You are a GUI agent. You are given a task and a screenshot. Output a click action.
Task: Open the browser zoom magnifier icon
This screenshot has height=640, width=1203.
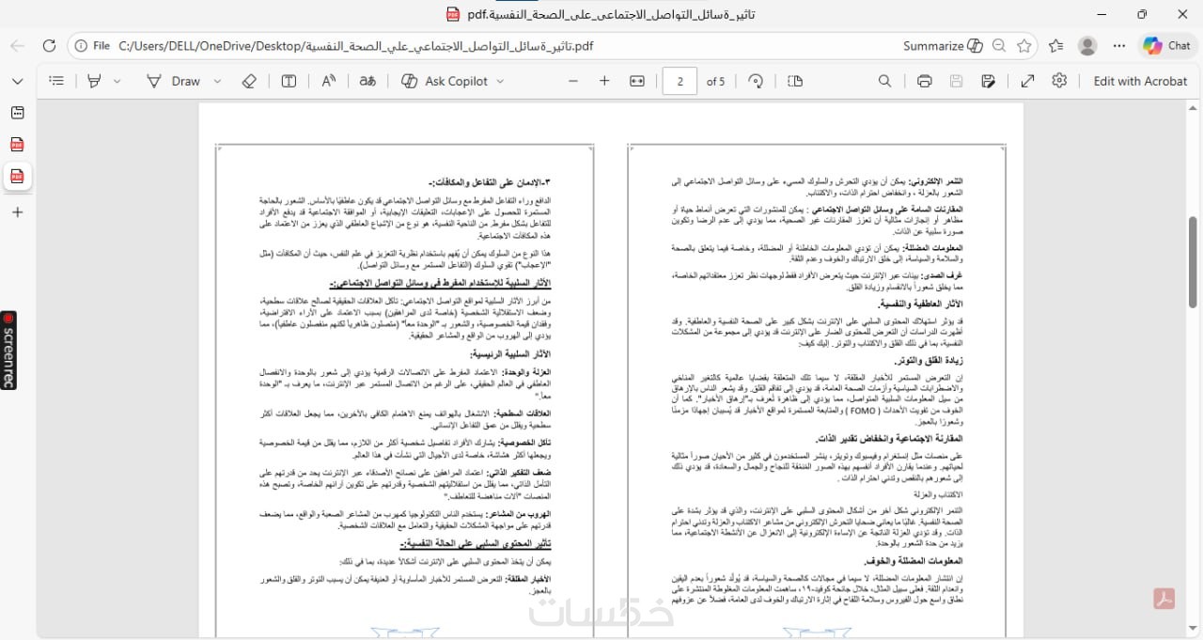pyautogui.click(x=999, y=45)
